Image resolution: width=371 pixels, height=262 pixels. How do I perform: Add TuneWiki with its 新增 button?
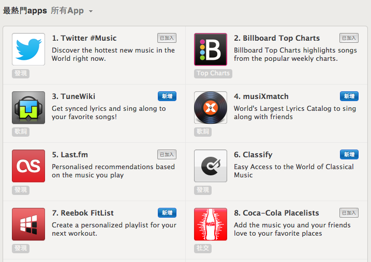pyautogui.click(x=167, y=96)
